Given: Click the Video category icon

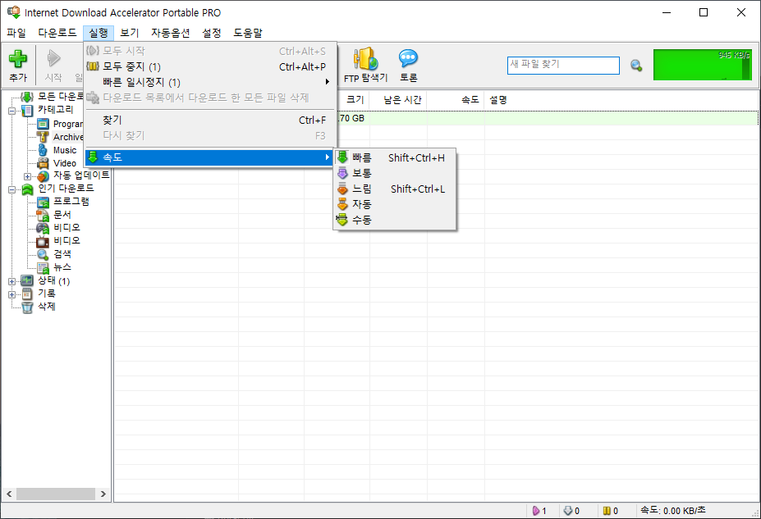Looking at the screenshot, I should [43, 163].
